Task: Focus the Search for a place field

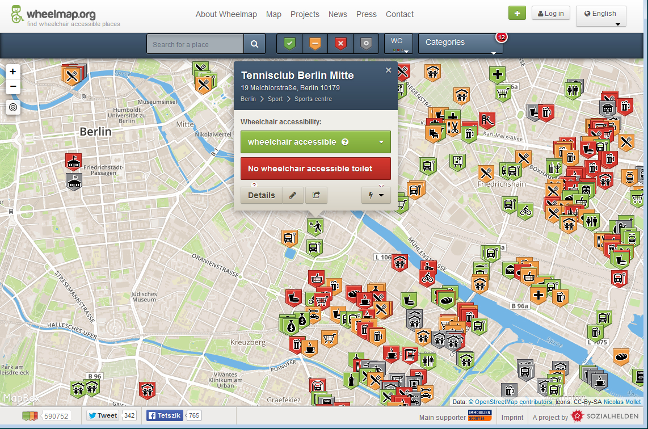Action: tap(195, 44)
